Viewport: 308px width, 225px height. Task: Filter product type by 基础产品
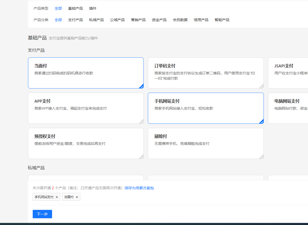75,8
